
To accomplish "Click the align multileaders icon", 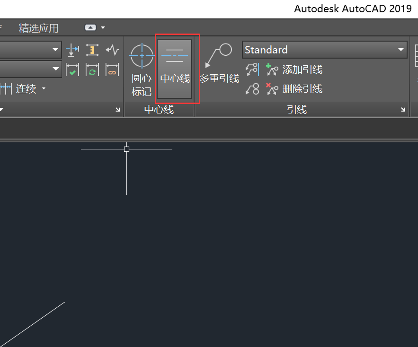I will (x=252, y=69).
